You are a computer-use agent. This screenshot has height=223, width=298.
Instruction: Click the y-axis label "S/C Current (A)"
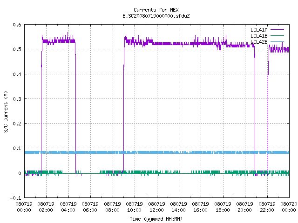click(x=6, y=112)
